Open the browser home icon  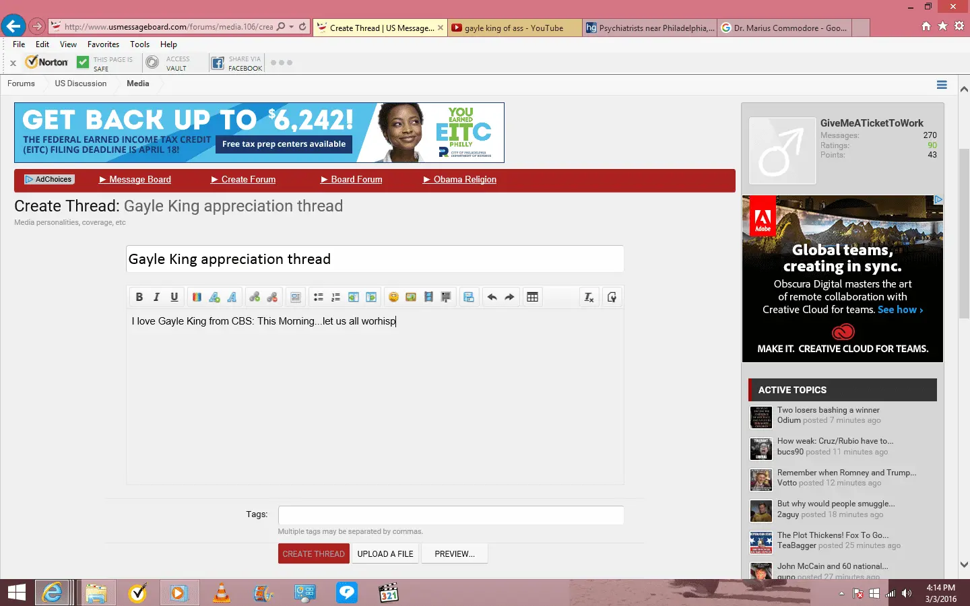pos(926,26)
